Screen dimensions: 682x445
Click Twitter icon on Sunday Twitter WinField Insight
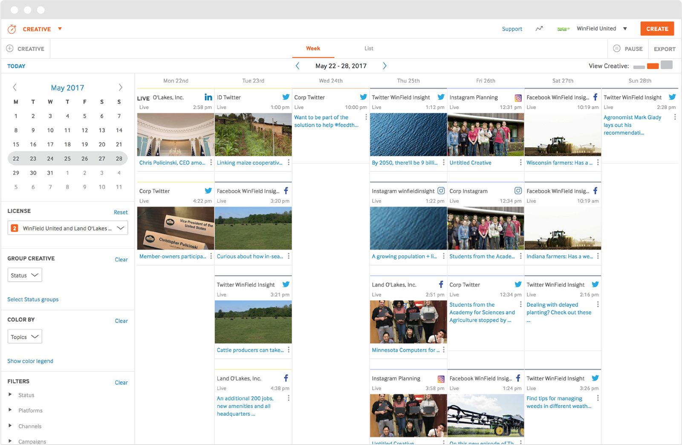tap(672, 97)
